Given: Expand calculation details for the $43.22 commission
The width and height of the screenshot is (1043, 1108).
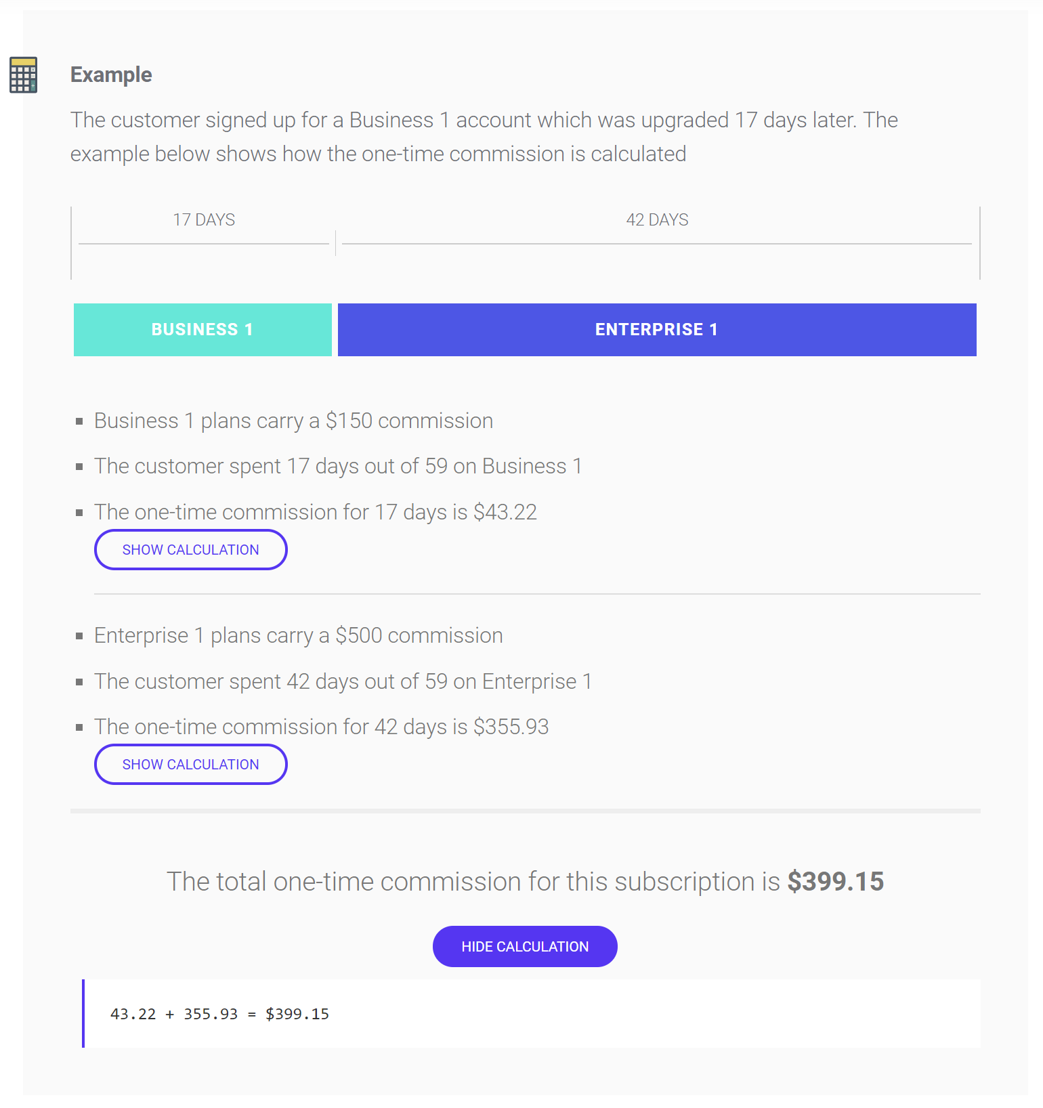Looking at the screenshot, I should point(190,549).
